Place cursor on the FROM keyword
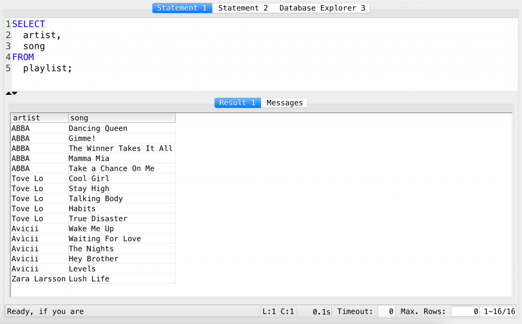Screen dimensions: 522x324 [x=23, y=57]
